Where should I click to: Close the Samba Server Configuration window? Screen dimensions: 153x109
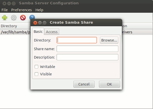point(4,3)
